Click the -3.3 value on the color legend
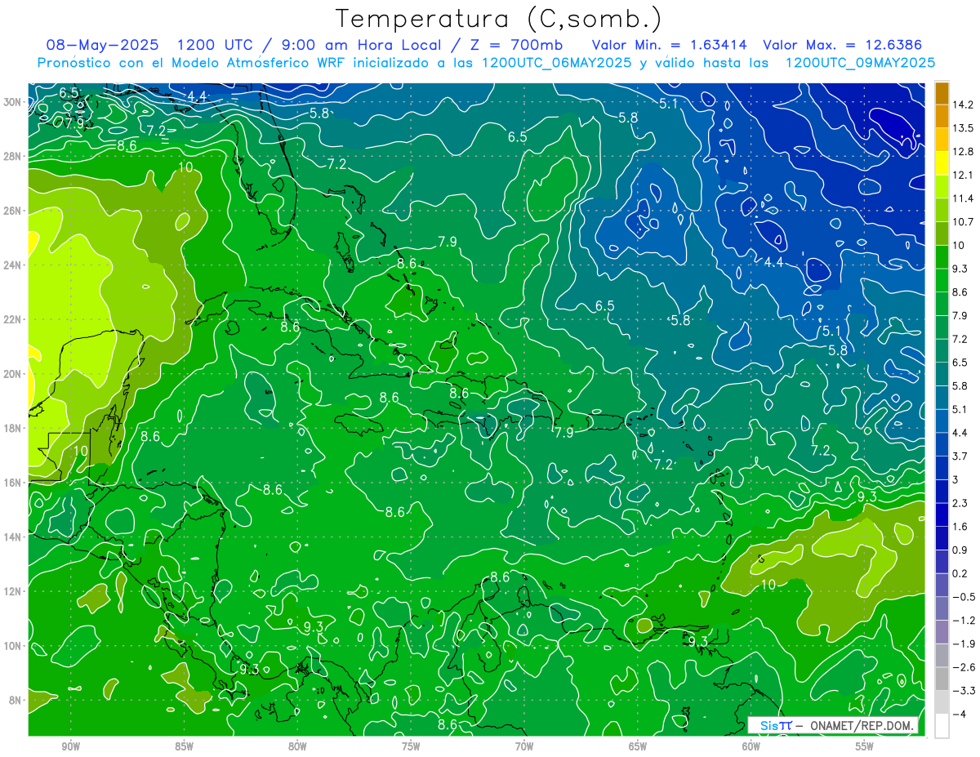Viewport: 980px width, 757px height. [964, 691]
